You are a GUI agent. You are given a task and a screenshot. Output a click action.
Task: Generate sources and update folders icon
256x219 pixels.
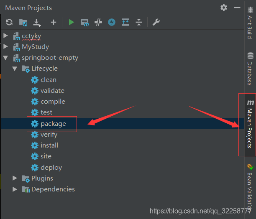tap(23, 22)
